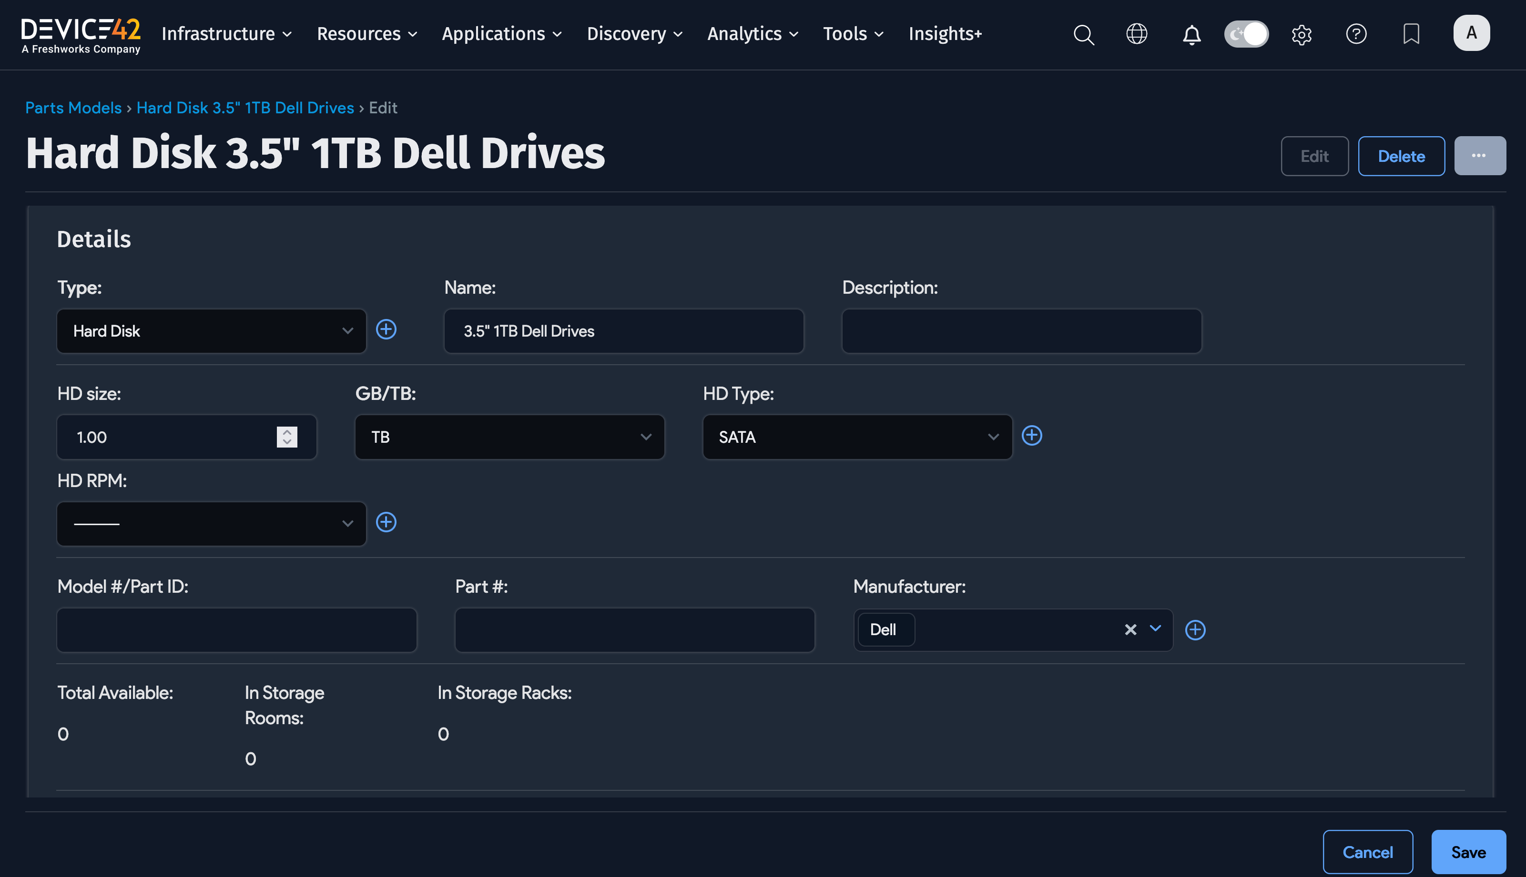Image resolution: width=1526 pixels, height=877 pixels.
Task: Toggle dark mode switch
Action: tap(1246, 34)
